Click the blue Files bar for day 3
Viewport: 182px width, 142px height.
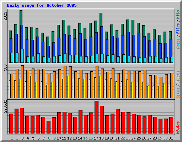22,37
